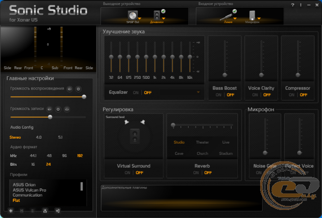Click the profiles list scrollbar

[82, 186]
